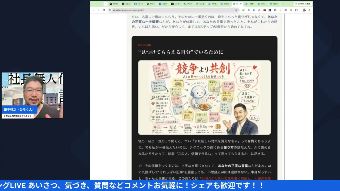Bookmark this page with the star icon
Viewport: 340px width, 191px height.
[236, 10]
